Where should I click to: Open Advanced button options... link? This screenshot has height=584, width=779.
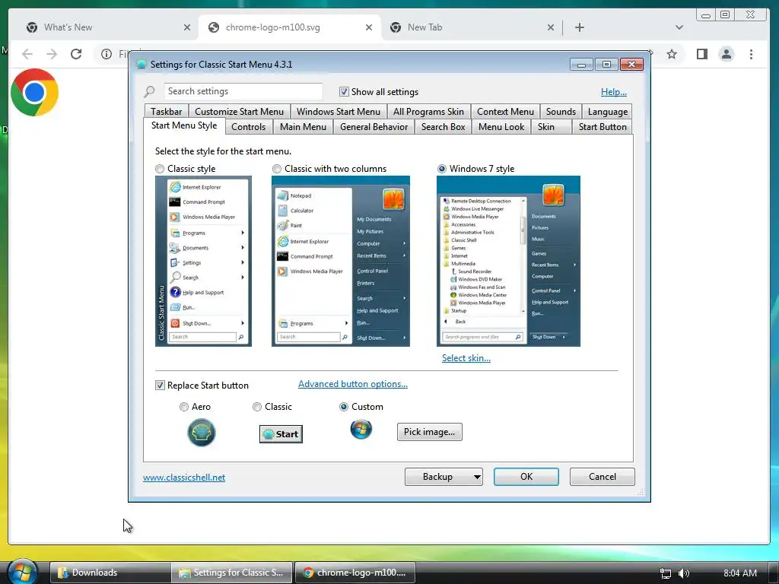(x=353, y=384)
